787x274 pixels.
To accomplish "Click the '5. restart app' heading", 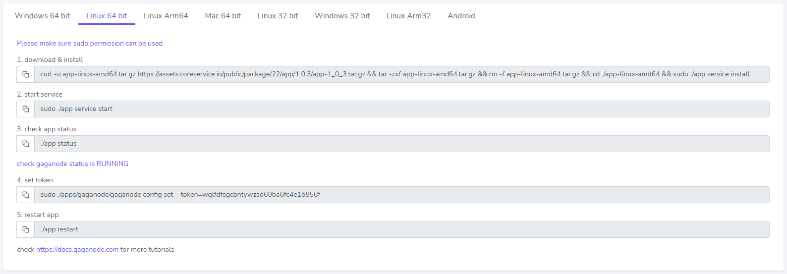I will tap(38, 215).
